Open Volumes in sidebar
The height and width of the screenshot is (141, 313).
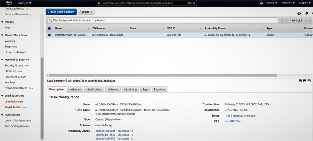tap(10, 41)
